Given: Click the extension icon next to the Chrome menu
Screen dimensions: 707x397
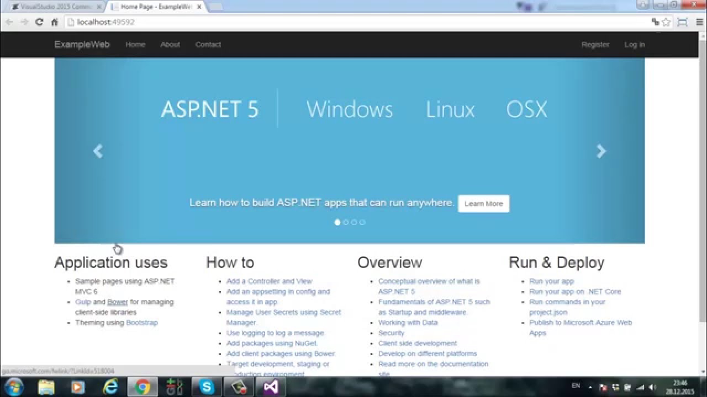Looking at the screenshot, I should (x=683, y=22).
